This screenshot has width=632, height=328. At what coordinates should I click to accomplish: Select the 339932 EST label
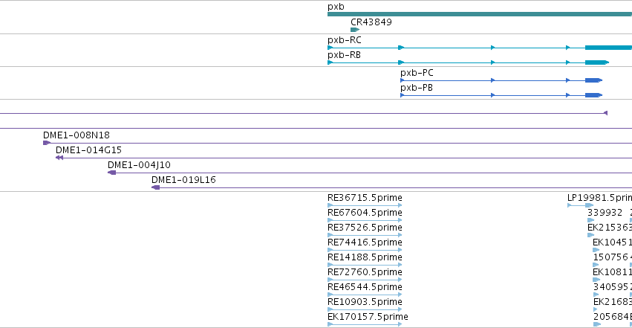pos(605,213)
